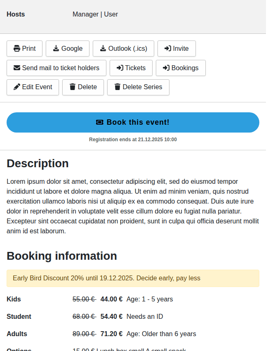Screen dimensions: 268x351
Task: Click the trash icon on Delete
Action: point(73,87)
